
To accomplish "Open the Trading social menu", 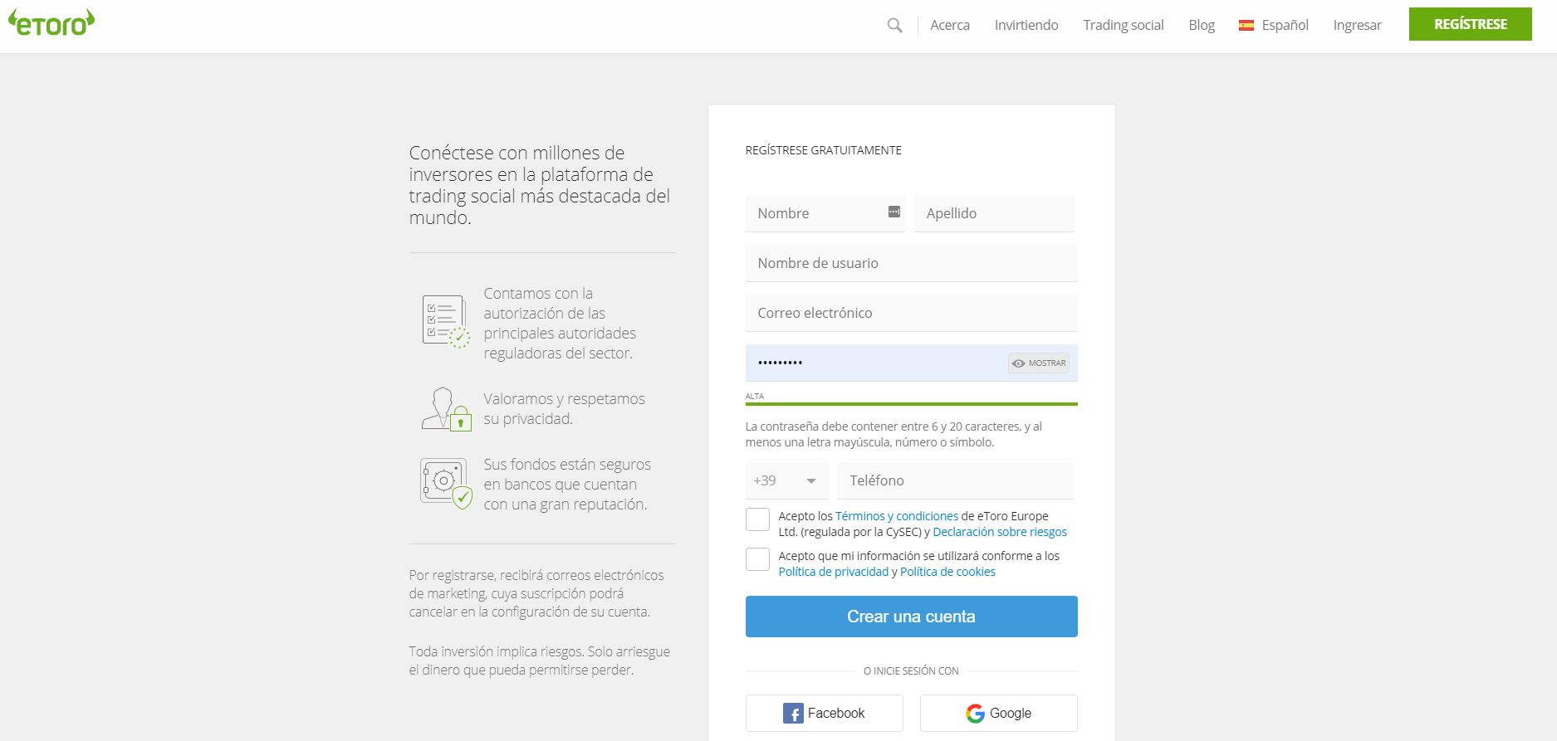I will [x=1124, y=26].
